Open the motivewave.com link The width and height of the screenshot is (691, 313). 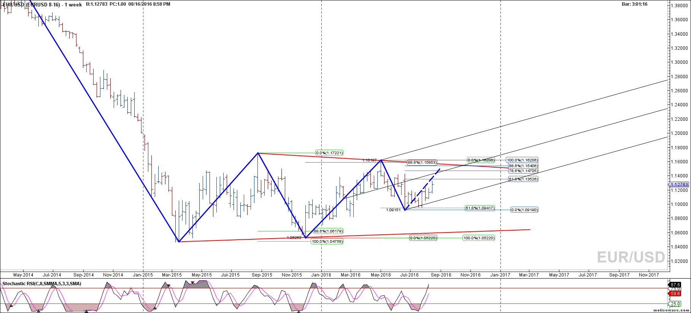tap(671, 310)
